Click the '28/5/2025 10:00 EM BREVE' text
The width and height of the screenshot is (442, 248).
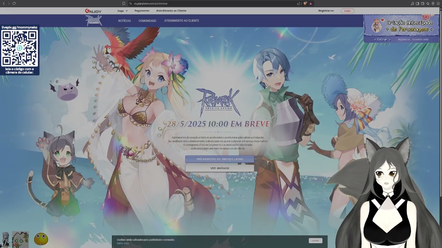click(x=218, y=124)
